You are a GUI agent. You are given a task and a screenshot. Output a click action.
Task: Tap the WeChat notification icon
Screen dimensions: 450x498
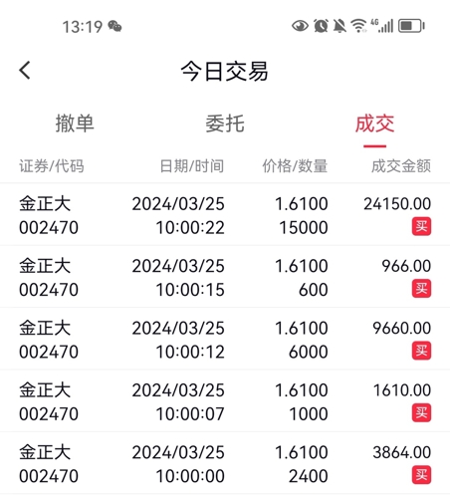pyautogui.click(x=114, y=26)
